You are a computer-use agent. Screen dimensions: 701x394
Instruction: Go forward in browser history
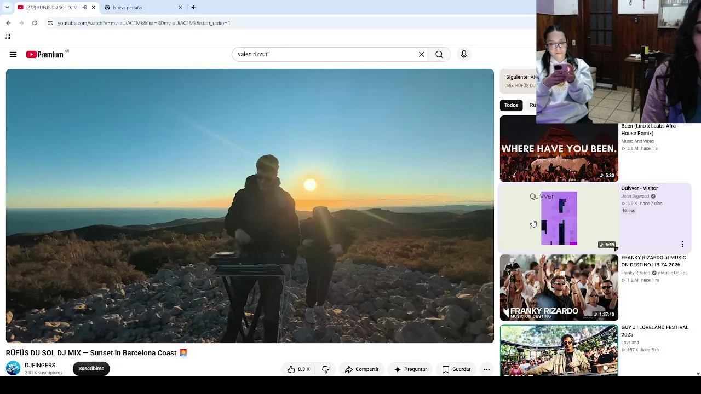[21, 23]
